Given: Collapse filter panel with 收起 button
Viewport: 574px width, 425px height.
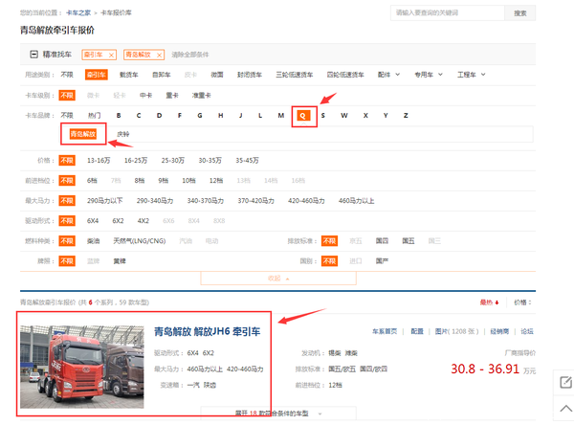Looking at the screenshot, I should click(x=278, y=279).
